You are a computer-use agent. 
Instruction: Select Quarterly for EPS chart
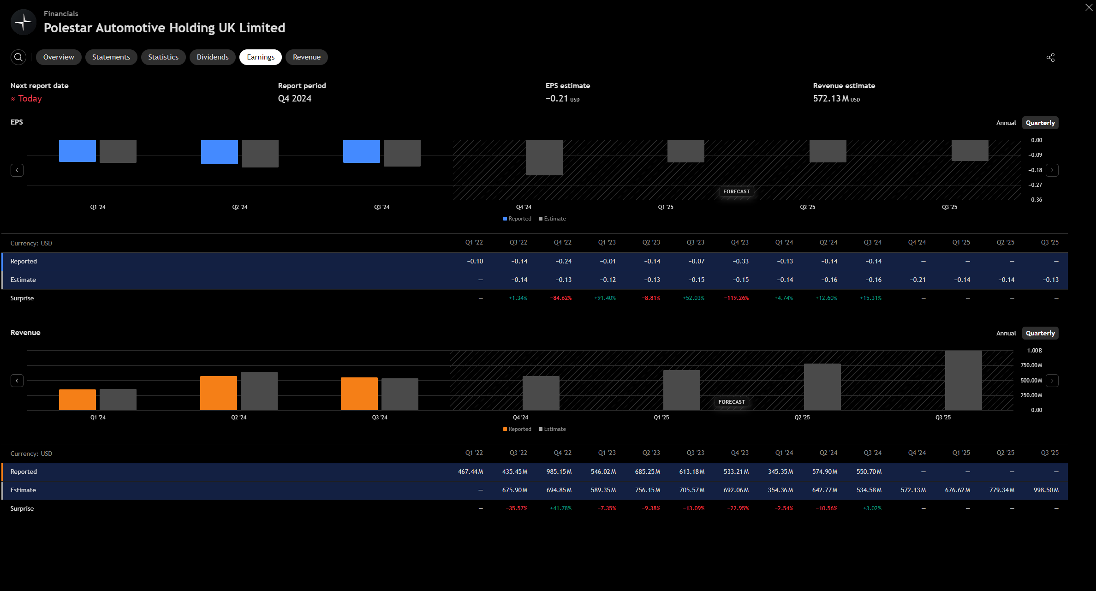pos(1040,123)
